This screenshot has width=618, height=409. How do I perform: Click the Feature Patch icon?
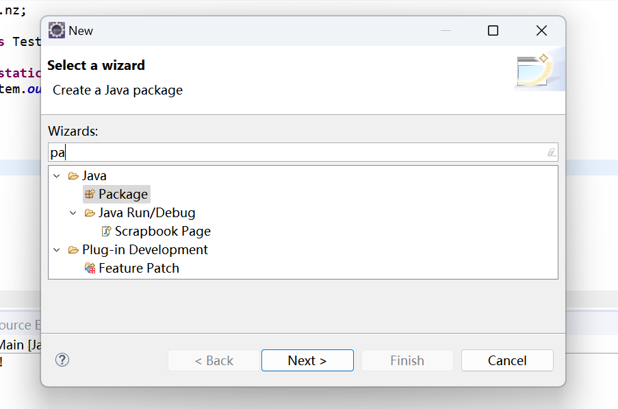[90, 269]
